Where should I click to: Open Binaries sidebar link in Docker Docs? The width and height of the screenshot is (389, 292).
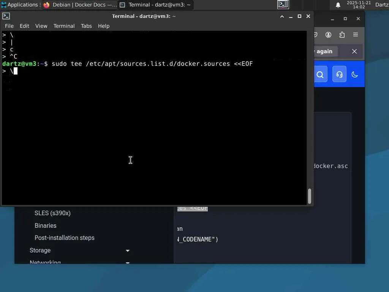(x=46, y=225)
